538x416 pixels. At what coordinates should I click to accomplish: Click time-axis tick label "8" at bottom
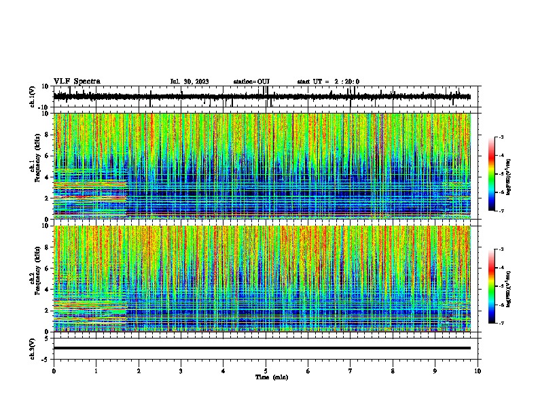[x=393, y=371]
